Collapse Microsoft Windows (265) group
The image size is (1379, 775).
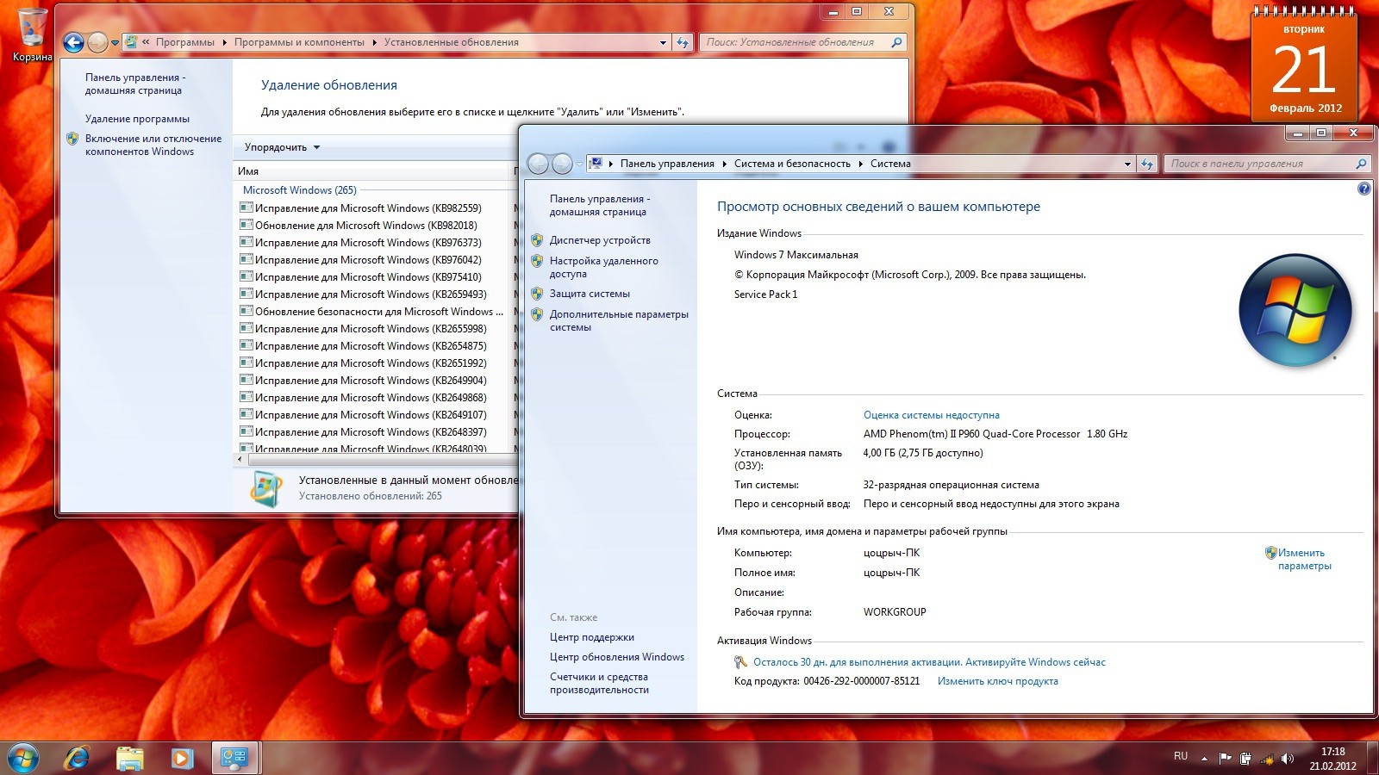(299, 190)
